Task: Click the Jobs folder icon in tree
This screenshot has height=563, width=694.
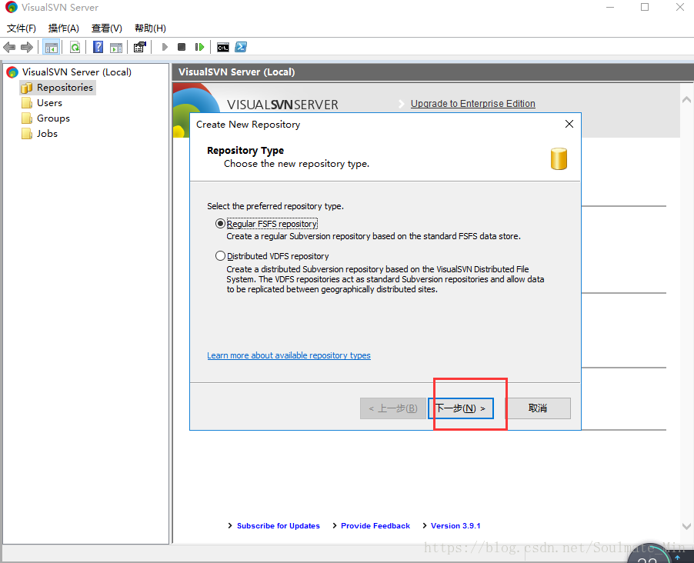Action: tap(27, 134)
